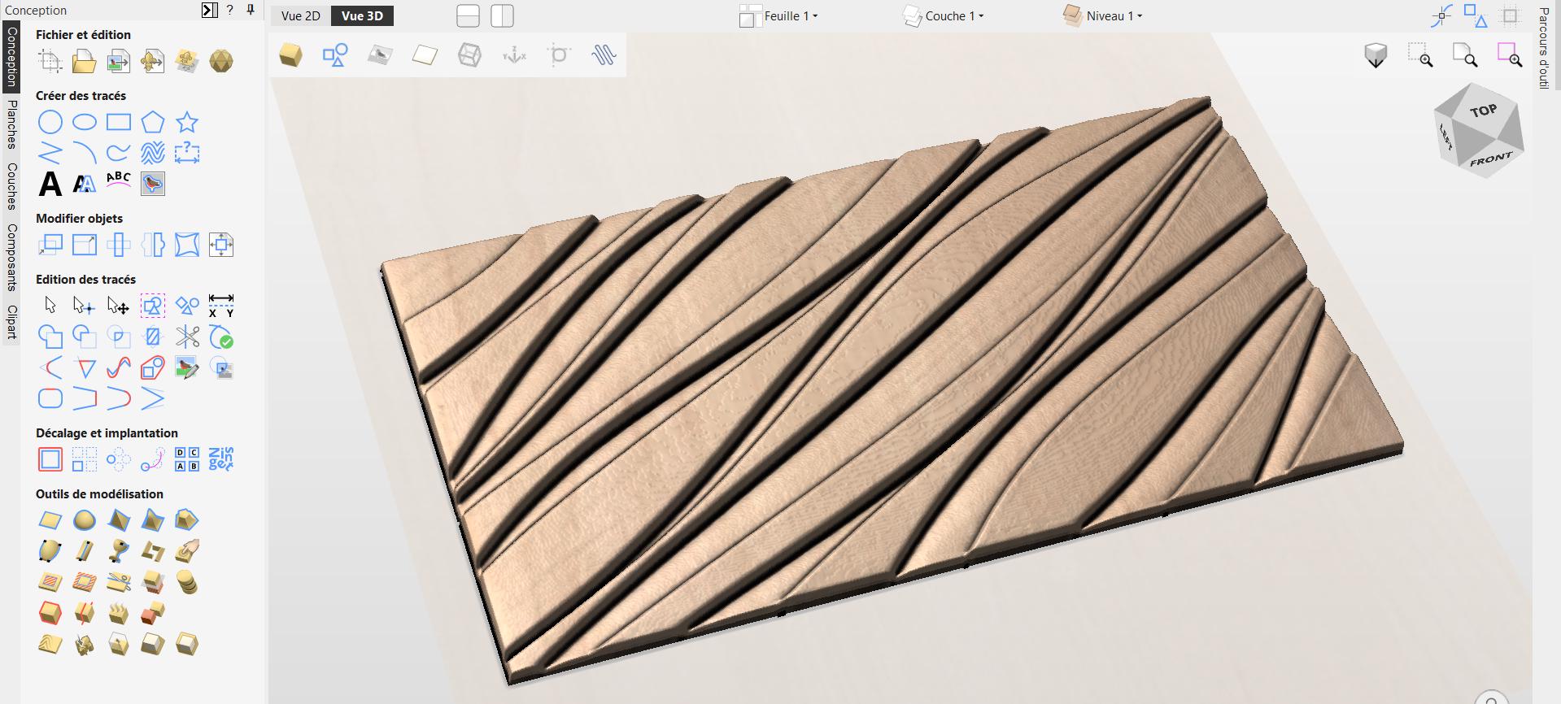Image resolution: width=1561 pixels, height=704 pixels.
Task: Click the weld vectors tool
Action: click(50, 337)
